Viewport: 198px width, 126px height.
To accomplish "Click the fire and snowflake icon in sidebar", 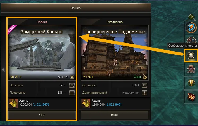I will click(191, 40).
